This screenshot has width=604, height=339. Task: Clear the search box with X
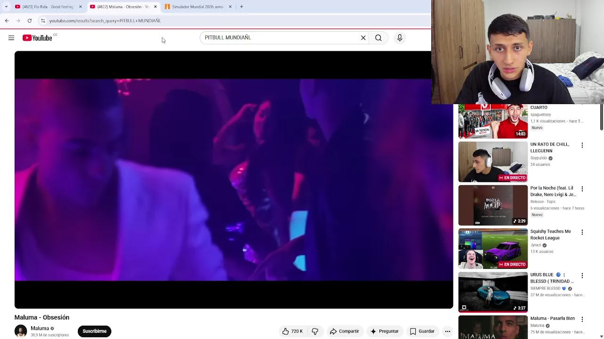(x=363, y=38)
